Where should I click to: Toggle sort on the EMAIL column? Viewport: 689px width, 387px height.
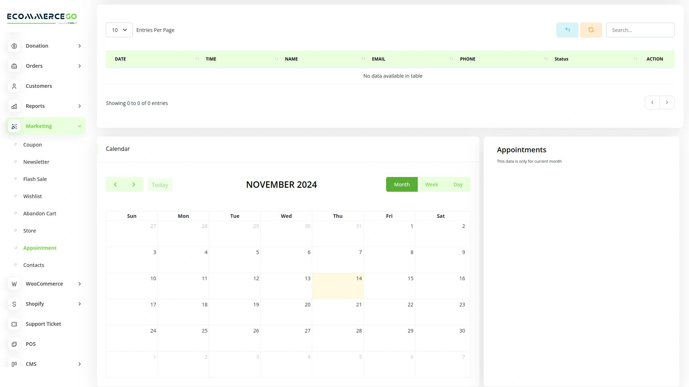point(451,59)
